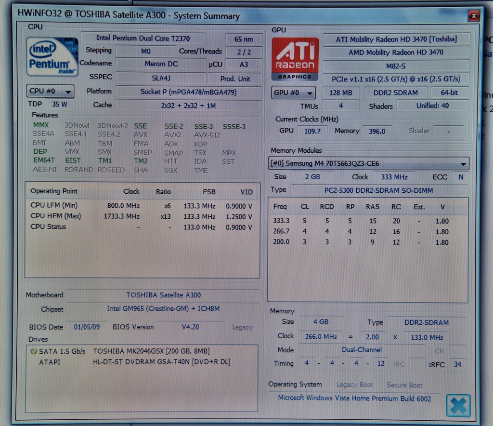Click the total memory size value 4 GB
Viewport: 493px width, 426px height.
(321, 322)
